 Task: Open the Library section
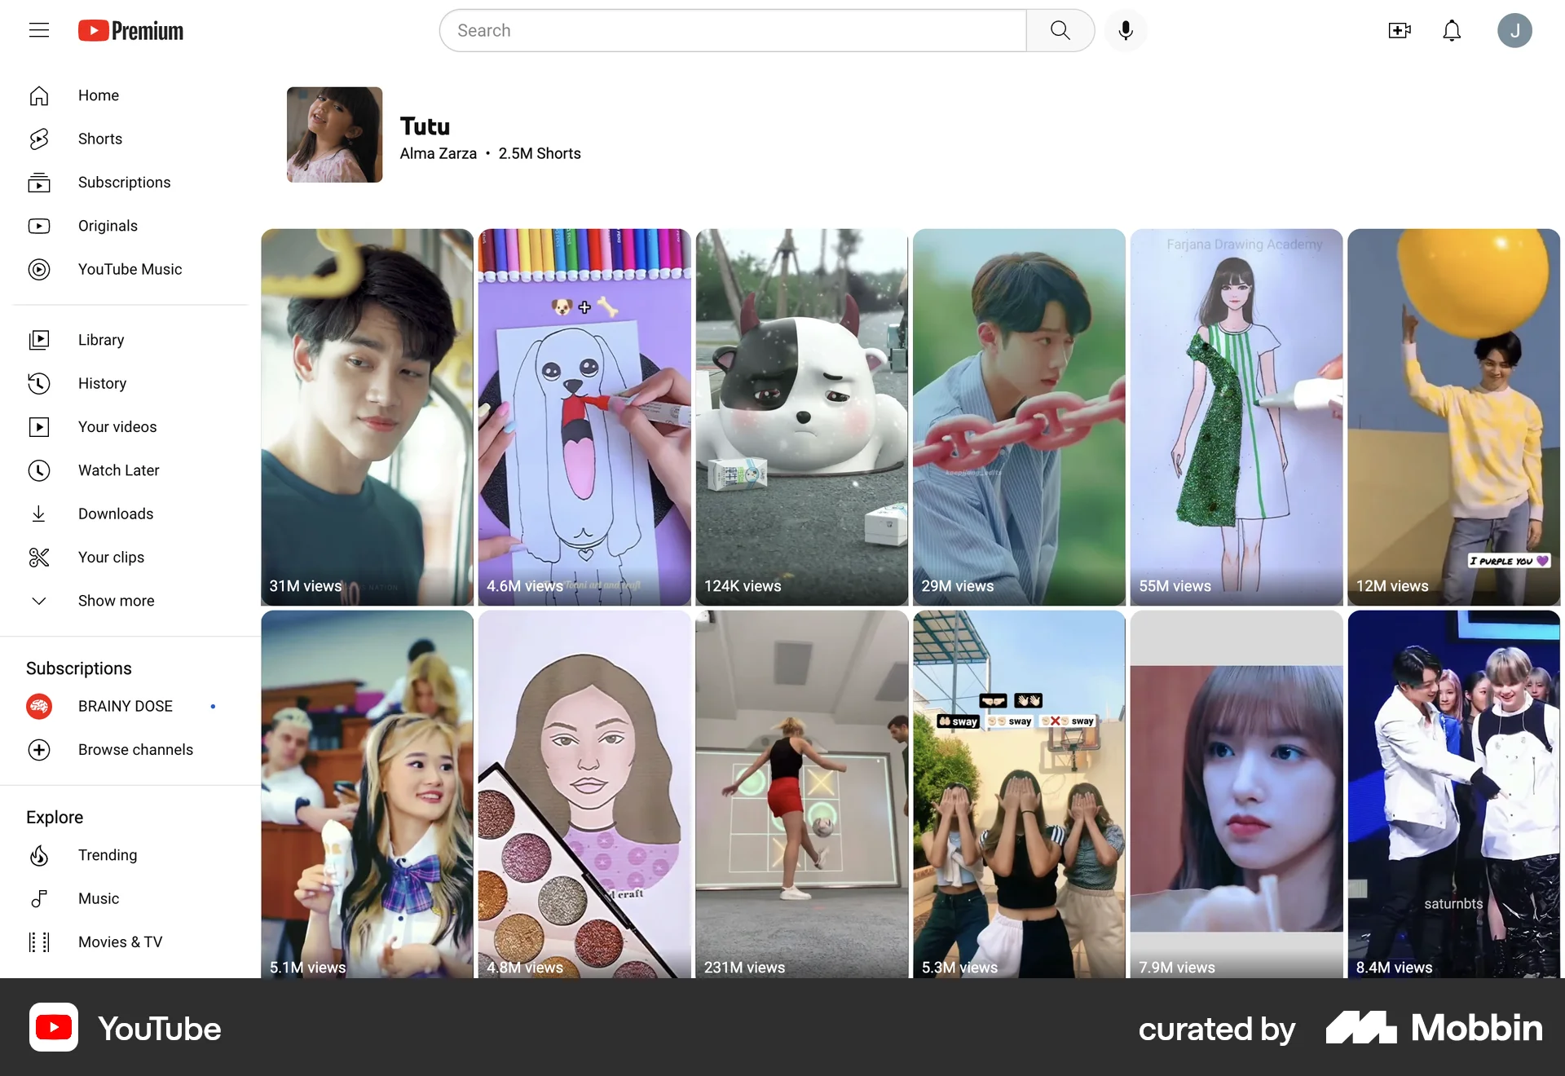click(101, 340)
